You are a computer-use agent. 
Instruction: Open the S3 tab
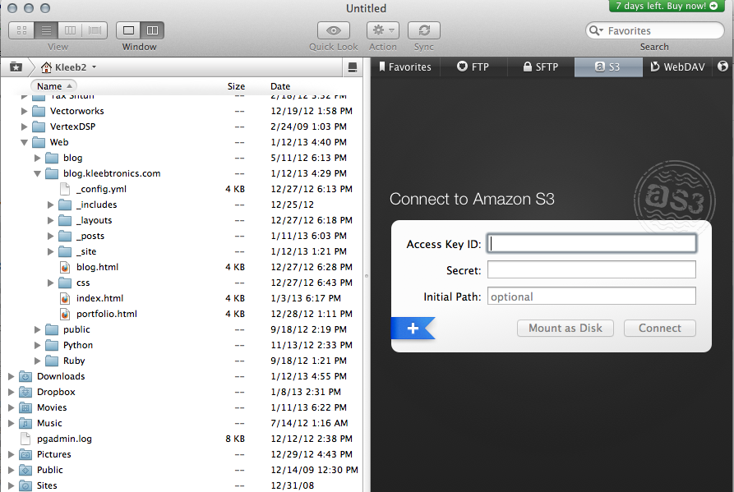click(x=607, y=67)
